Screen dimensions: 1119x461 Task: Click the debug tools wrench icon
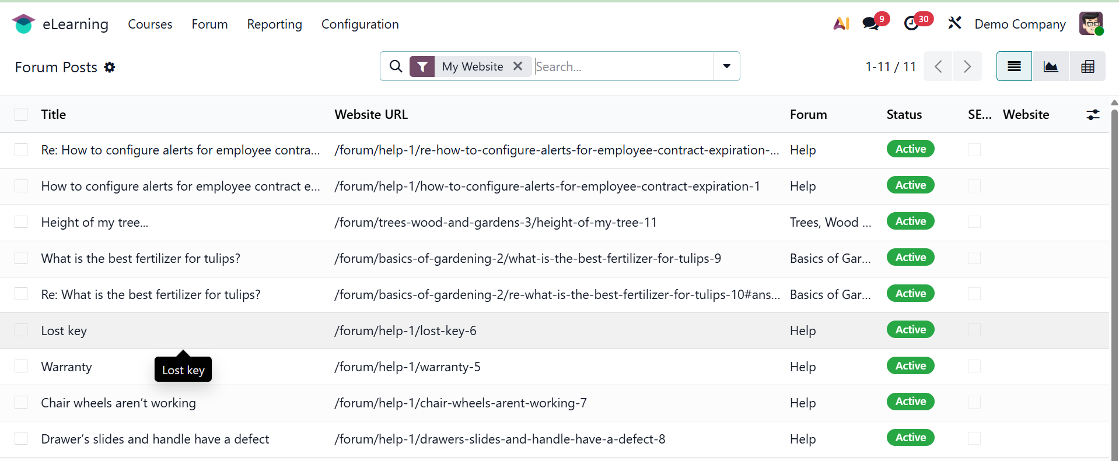[x=954, y=24]
